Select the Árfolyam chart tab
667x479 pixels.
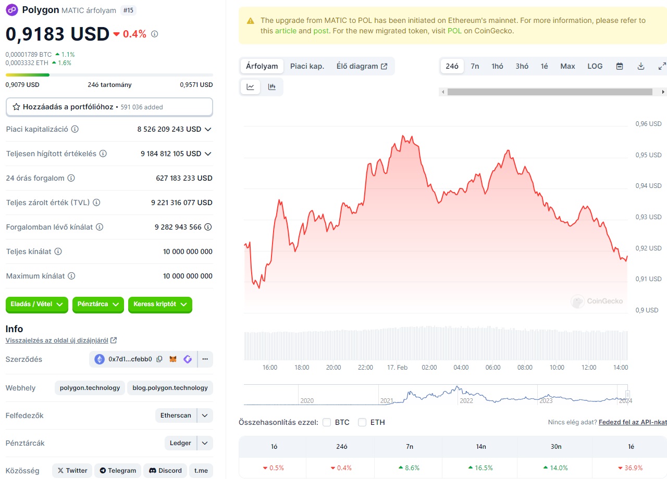click(262, 66)
